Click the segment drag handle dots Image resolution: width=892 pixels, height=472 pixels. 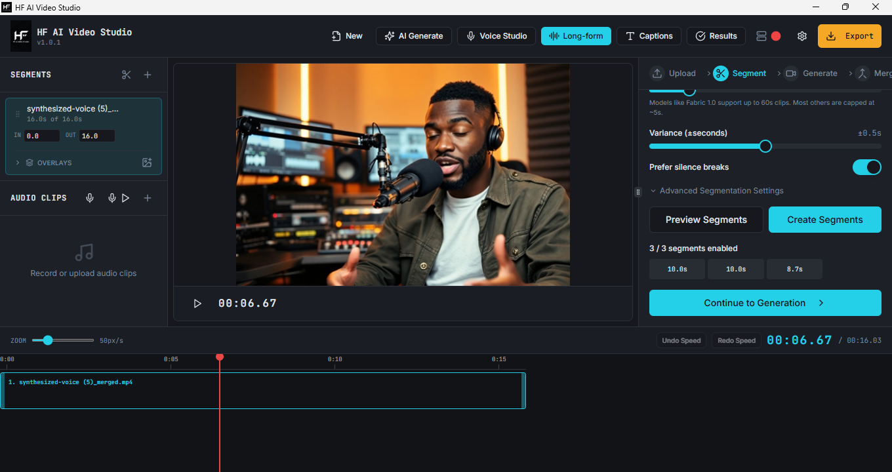(x=18, y=114)
